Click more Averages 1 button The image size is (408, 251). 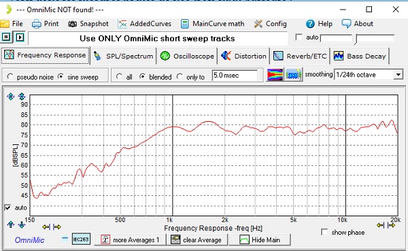coord(130,239)
